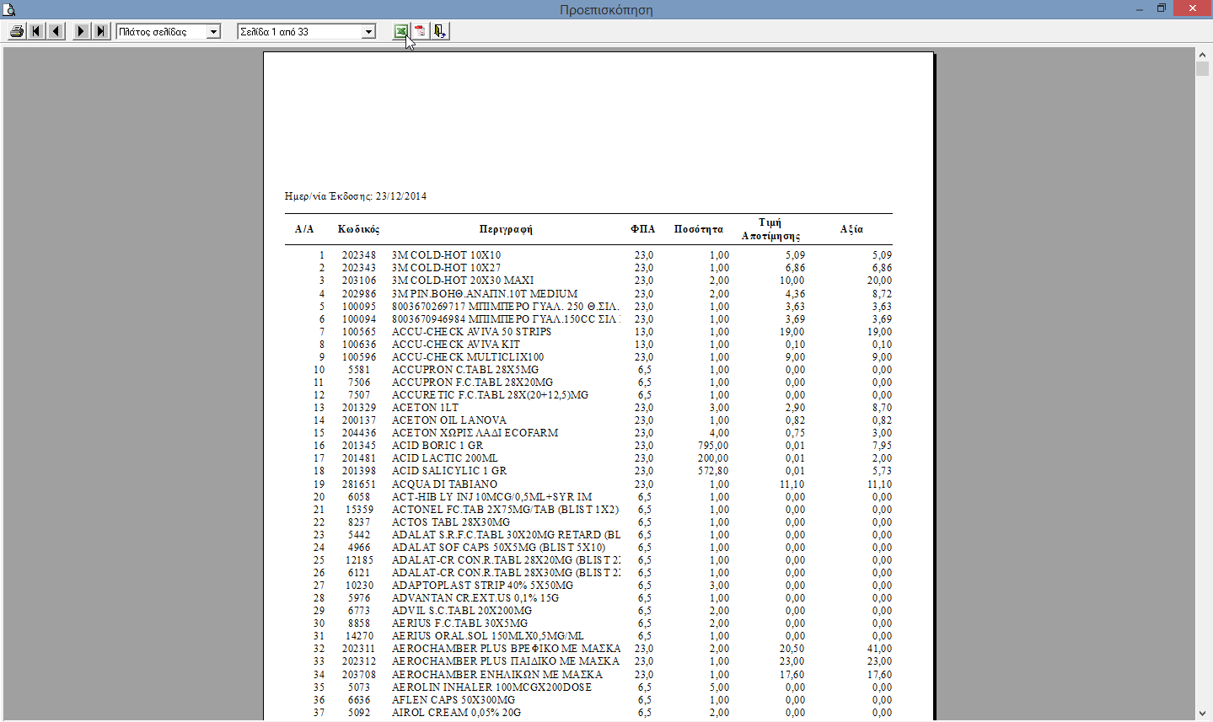Export the report to PDF
The image size is (1213, 722).
point(421,31)
